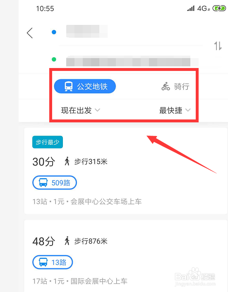The image size is (228, 292).
Task: Open the 13路 bus route badge
Action: 53,262
